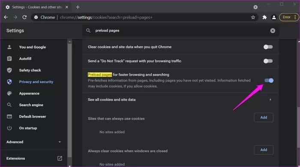Screen dimensions: 300x167
Task: Click the highlighted Preload pages text
Action: 100,75
